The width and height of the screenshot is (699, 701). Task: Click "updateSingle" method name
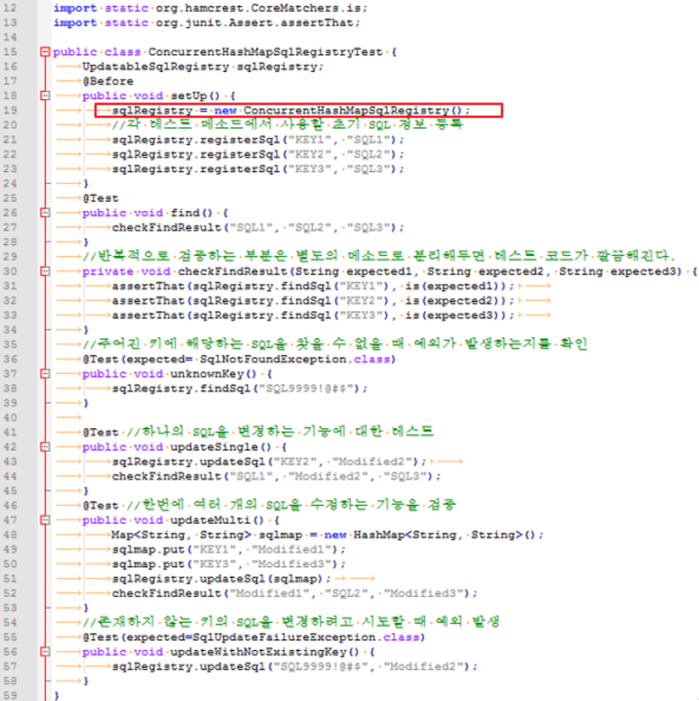pyautogui.click(x=215, y=447)
